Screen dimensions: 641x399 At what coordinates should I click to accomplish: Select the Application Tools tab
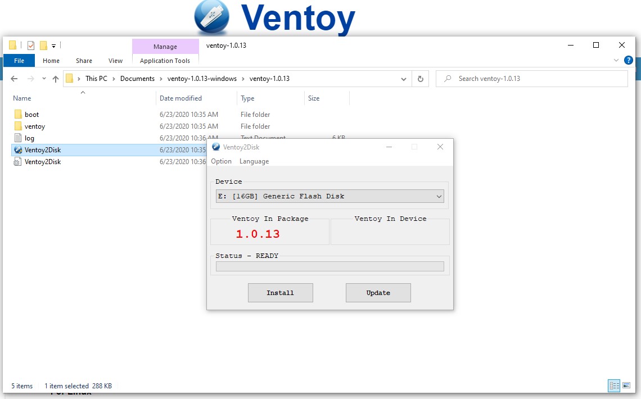point(165,61)
